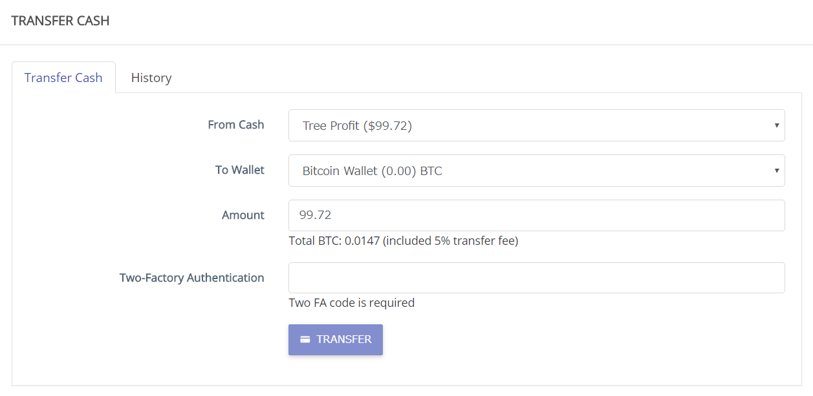The height and width of the screenshot is (396, 813).
Task: Focus the Amount input field
Action: (536, 215)
